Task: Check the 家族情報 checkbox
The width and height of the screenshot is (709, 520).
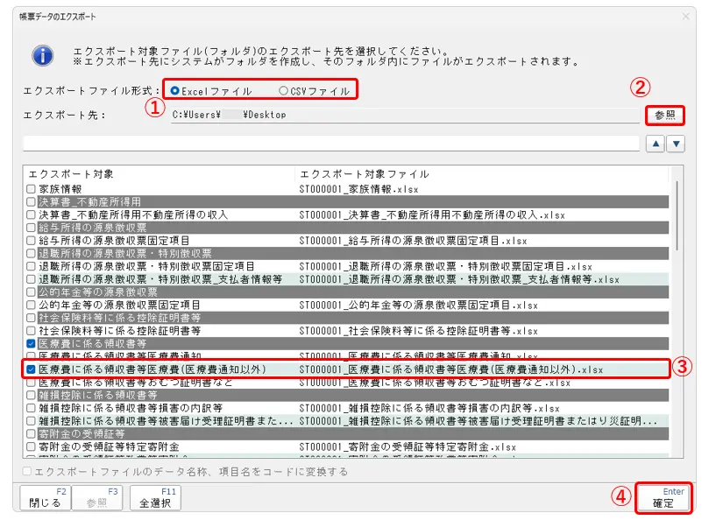Action: 32,188
